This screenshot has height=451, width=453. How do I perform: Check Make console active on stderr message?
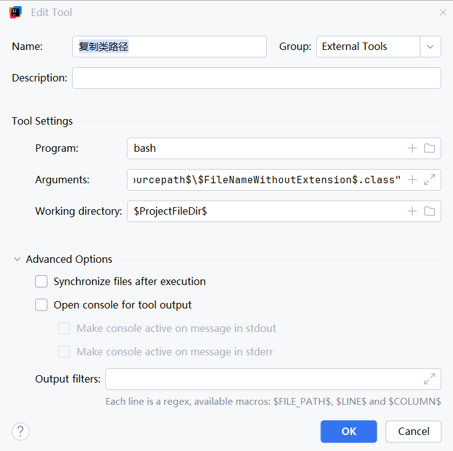[x=64, y=352]
